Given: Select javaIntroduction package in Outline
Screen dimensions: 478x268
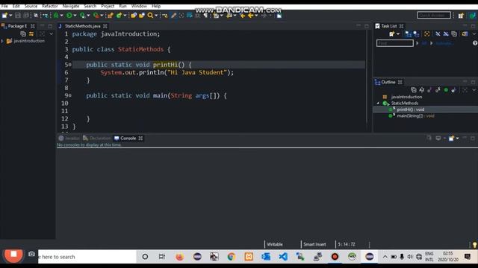Looking at the screenshot, I should [406, 97].
